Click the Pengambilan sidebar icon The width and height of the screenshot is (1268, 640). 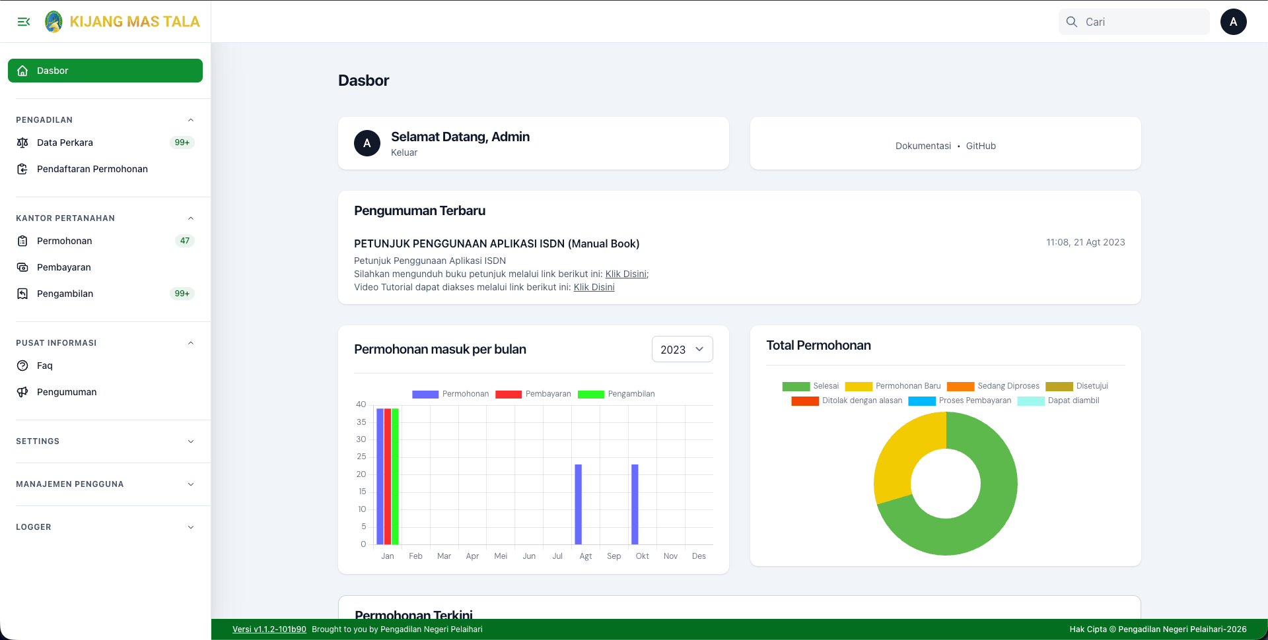coord(22,294)
